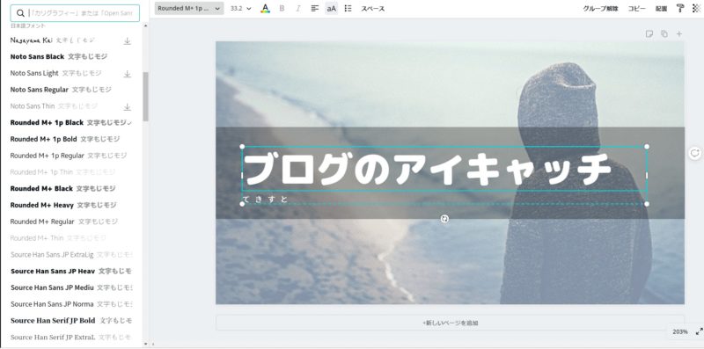Open the 203% zoom level control
704x349 pixels.
[x=679, y=332]
